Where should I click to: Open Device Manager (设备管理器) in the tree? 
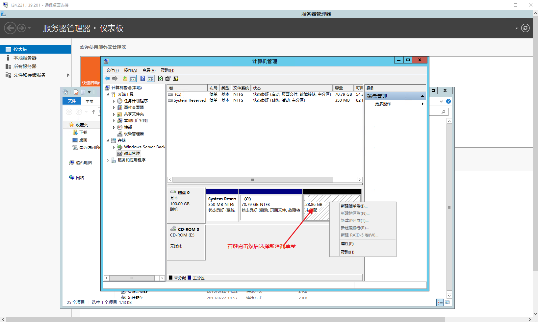pos(134,134)
